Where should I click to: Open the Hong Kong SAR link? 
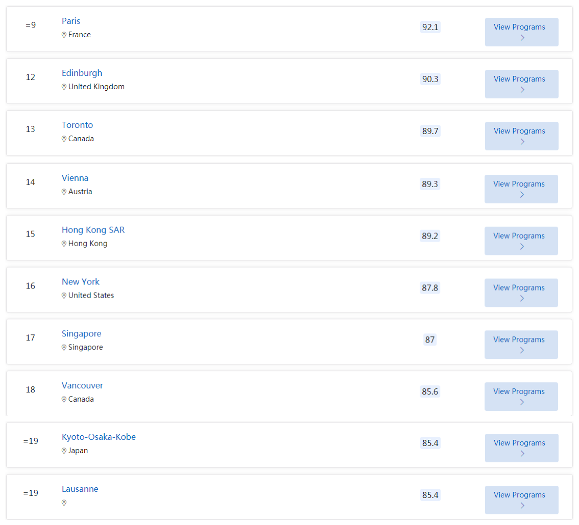93,230
